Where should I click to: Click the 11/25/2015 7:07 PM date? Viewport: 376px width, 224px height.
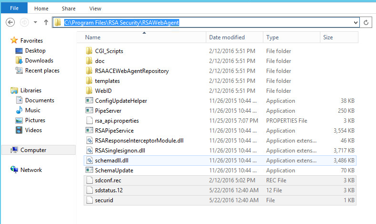(x=233, y=121)
